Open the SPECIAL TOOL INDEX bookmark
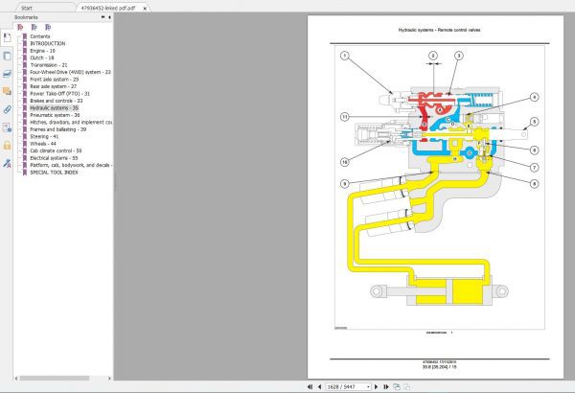Image resolution: width=575 pixels, height=393 pixels. click(54, 173)
